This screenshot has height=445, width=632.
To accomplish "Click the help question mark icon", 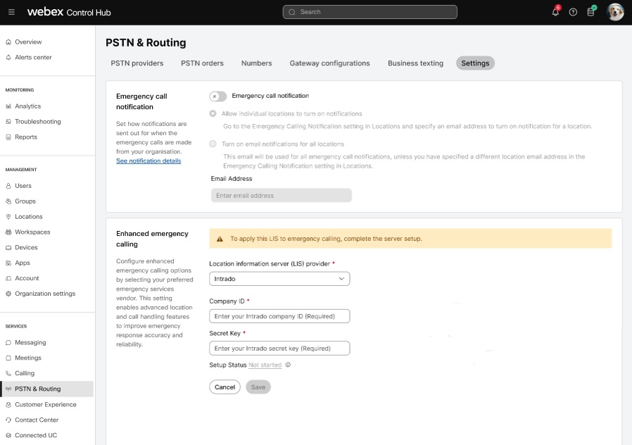I will [573, 12].
